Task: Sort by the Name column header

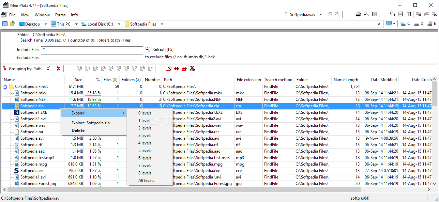Action: coord(33,80)
